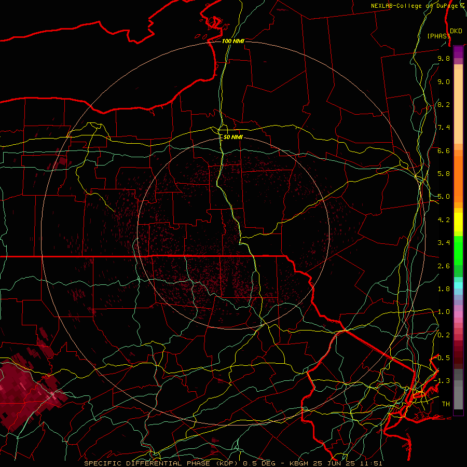This screenshot has width=467, height=467.
Task: Click the 9.8 value on the scale
Action: tap(444, 58)
